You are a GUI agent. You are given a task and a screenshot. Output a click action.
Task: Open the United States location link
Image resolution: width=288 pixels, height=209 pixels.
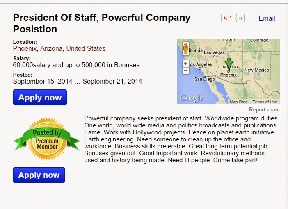[86, 49]
